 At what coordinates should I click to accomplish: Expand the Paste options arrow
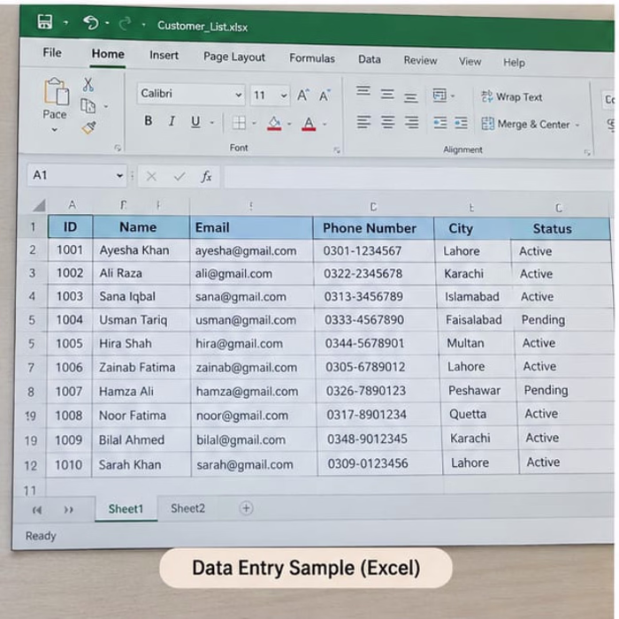pos(55,129)
